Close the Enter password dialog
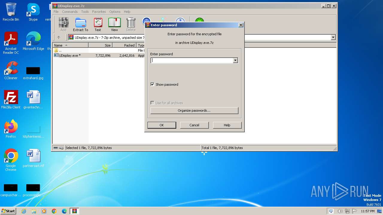383x215 pixels. pyautogui.click(x=241, y=25)
